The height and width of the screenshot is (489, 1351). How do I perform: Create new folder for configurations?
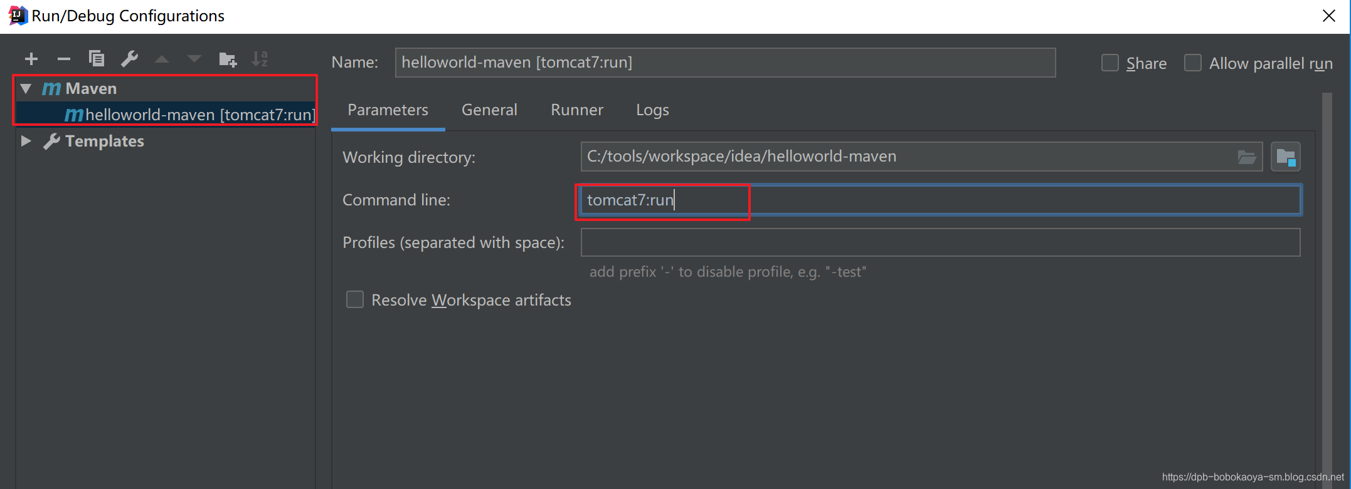tap(228, 59)
